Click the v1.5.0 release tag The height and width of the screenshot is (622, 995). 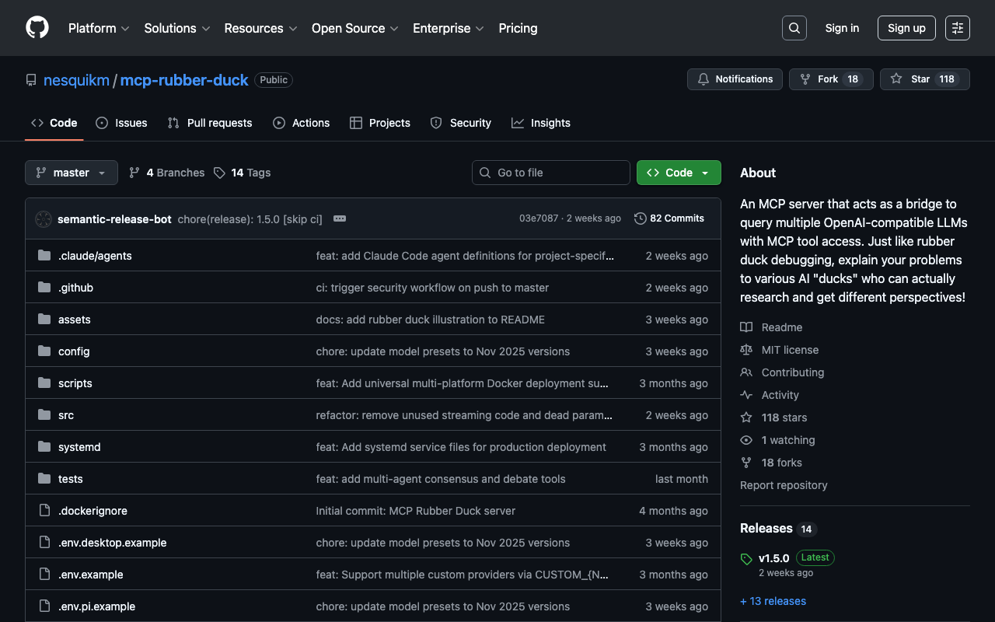(x=773, y=557)
